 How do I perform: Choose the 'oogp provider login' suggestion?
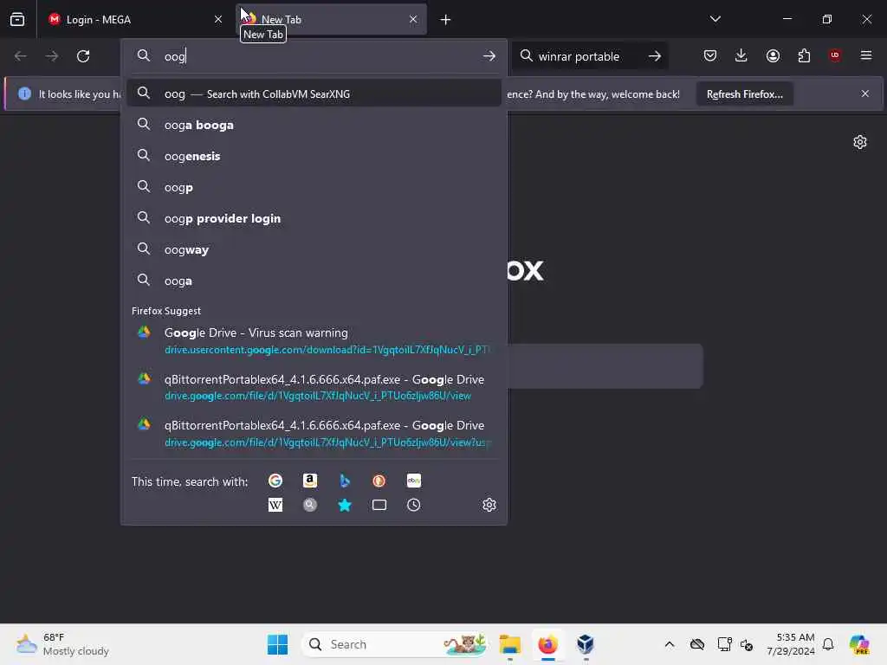[314, 218]
